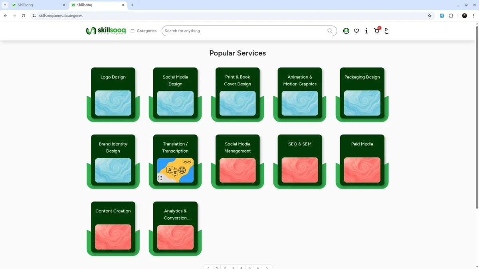Open the tab search dropdown arrow
This screenshot has width=479, height=269.
click(5, 5)
